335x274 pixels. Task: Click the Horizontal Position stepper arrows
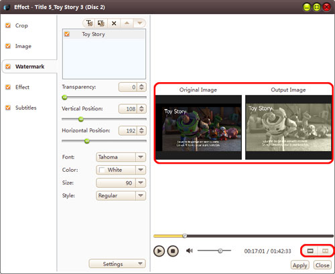(141, 130)
